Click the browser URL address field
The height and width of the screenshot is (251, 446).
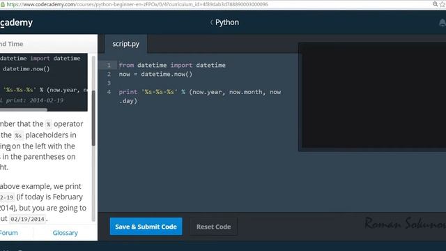[x=137, y=4]
